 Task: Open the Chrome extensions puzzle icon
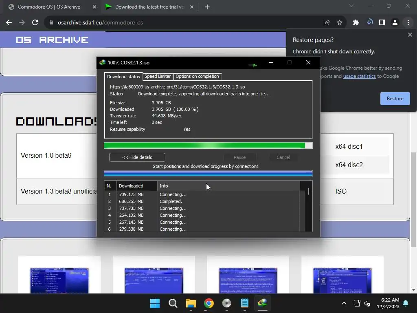click(356, 23)
